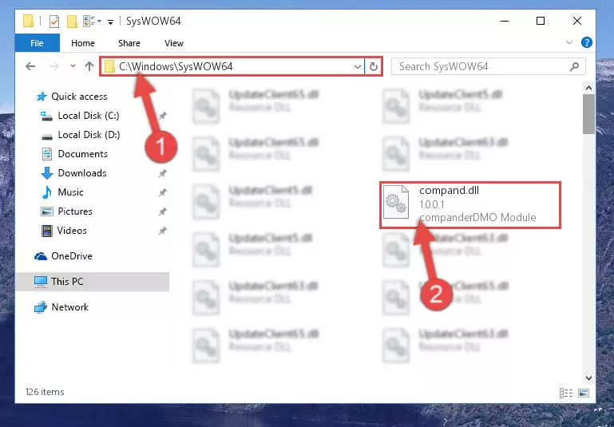Image resolution: width=614 pixels, height=427 pixels.
Task: Open the Explorer help icon
Action: click(x=586, y=42)
